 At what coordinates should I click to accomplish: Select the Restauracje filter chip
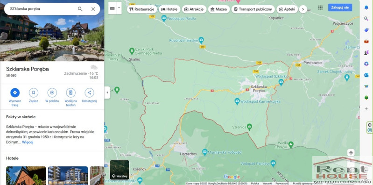point(142,9)
